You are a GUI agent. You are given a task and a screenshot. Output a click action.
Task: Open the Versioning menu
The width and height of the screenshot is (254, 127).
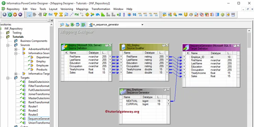pyautogui.click(x=67, y=9)
